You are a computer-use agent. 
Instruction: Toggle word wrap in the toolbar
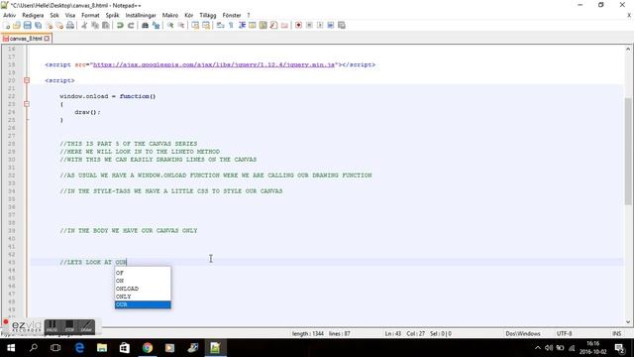click(x=220, y=25)
